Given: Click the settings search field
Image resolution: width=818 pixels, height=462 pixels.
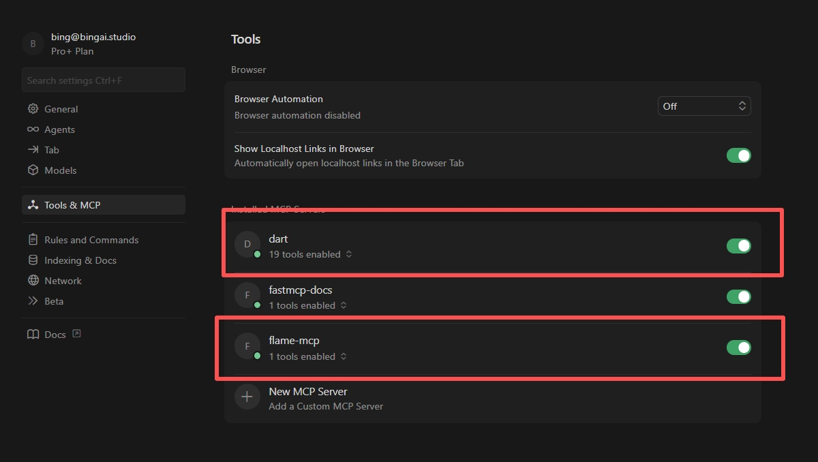Looking at the screenshot, I should 103,80.
